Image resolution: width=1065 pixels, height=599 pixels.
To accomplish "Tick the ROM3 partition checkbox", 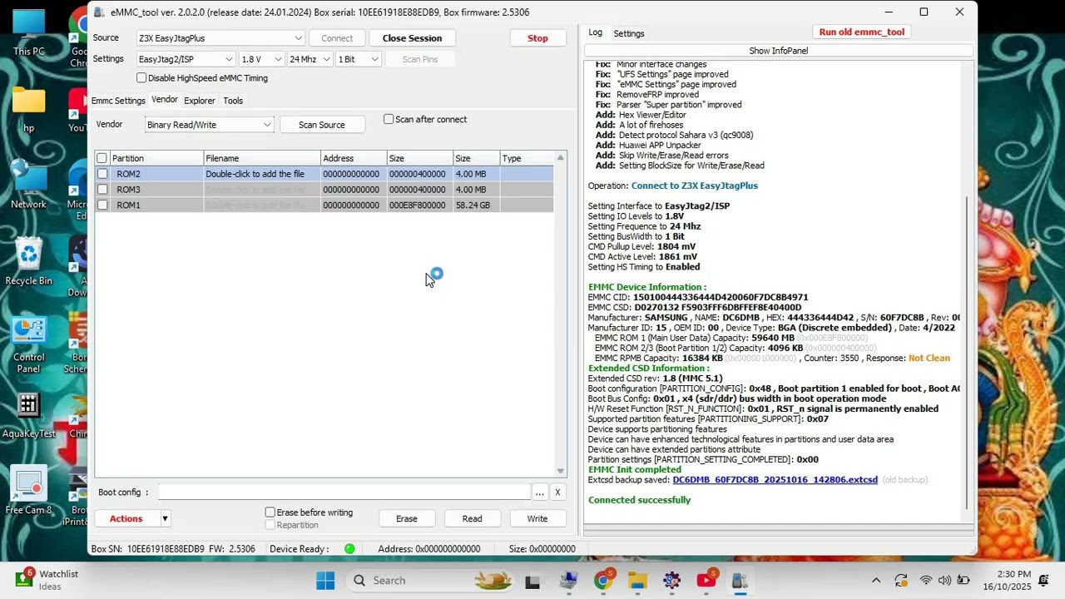I will (102, 190).
